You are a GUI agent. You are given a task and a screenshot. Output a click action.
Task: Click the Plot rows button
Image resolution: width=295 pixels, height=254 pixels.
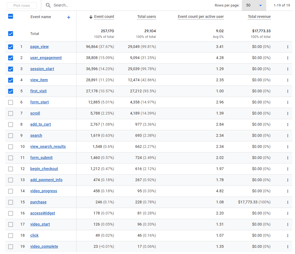(22, 5)
